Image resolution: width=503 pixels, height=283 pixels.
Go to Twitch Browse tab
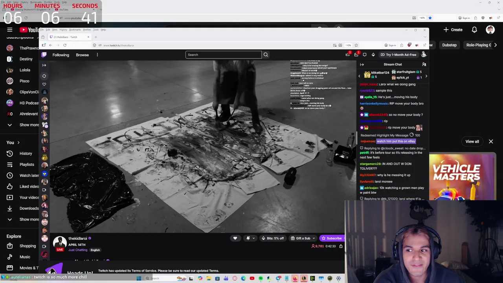pyautogui.click(x=82, y=55)
